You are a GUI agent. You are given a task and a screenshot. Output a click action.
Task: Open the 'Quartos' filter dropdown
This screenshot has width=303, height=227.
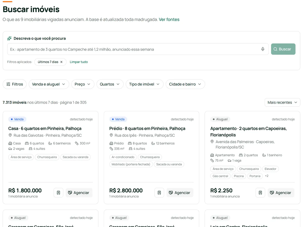click(x=110, y=84)
